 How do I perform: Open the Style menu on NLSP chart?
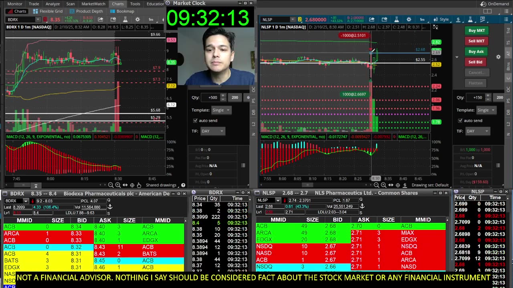[441, 19]
